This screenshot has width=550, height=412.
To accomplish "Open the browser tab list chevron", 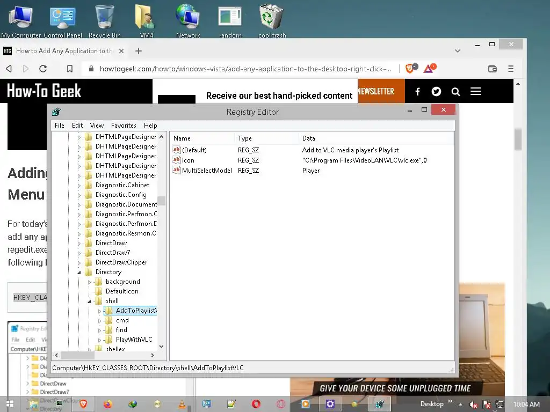I will 458,51.
